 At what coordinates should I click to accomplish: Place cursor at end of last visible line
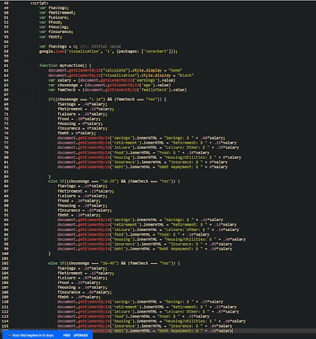click(233, 331)
